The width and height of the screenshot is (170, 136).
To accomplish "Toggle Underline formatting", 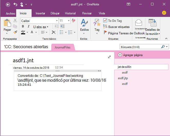I will click(x=34, y=27).
